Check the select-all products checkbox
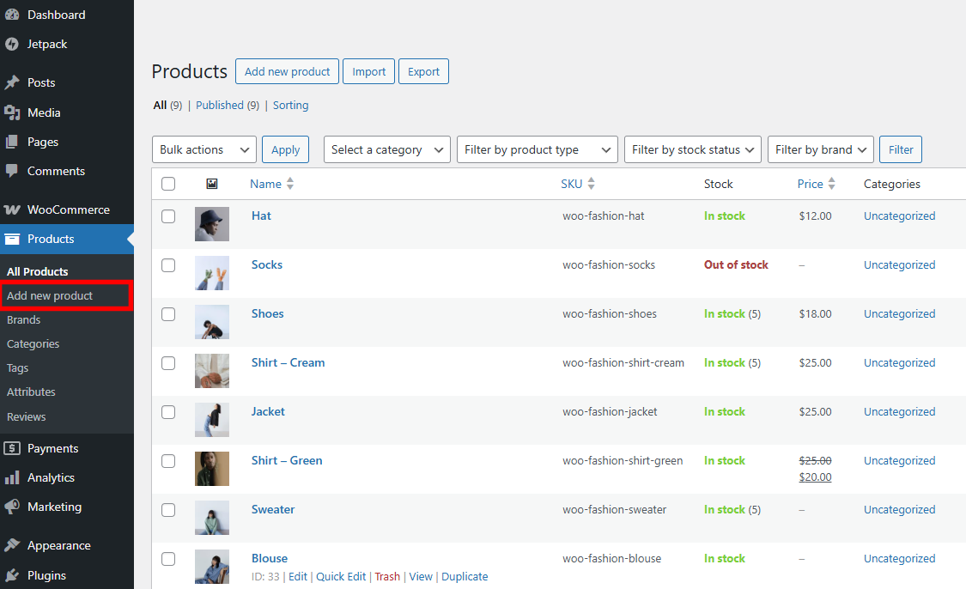The height and width of the screenshot is (589, 966). point(168,184)
